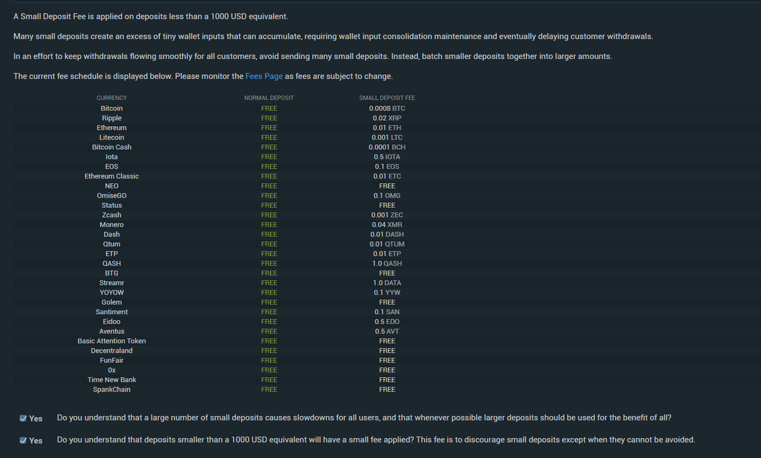Select the 0.1 YYW fee value
Image resolution: width=761 pixels, height=458 pixels.
pyautogui.click(x=387, y=293)
